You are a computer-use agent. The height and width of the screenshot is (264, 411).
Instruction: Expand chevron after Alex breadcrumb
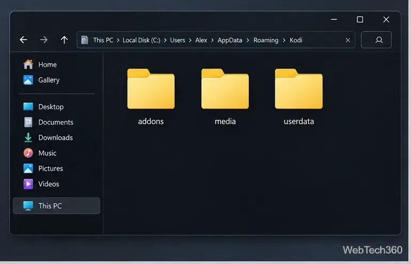tap(212, 41)
